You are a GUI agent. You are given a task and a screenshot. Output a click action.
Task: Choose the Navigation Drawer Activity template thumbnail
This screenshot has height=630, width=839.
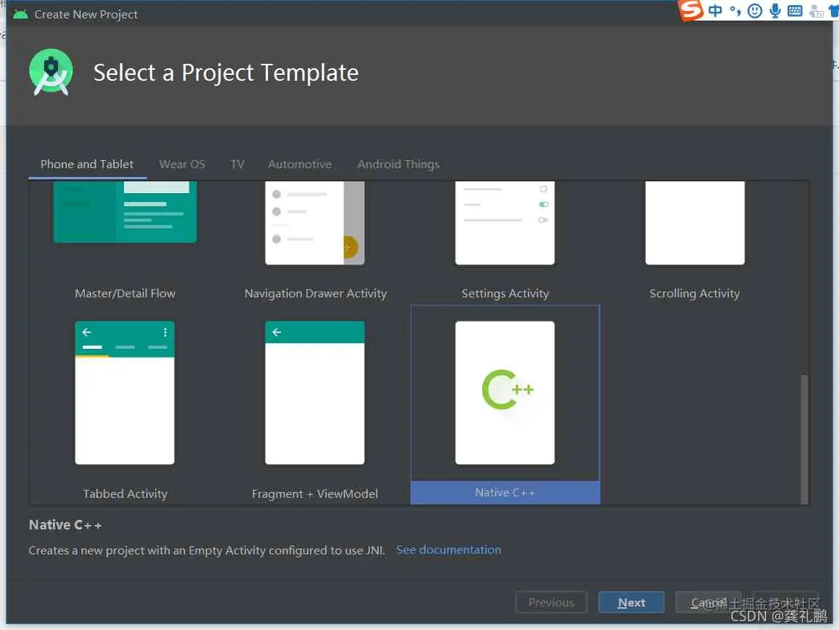[315, 222]
